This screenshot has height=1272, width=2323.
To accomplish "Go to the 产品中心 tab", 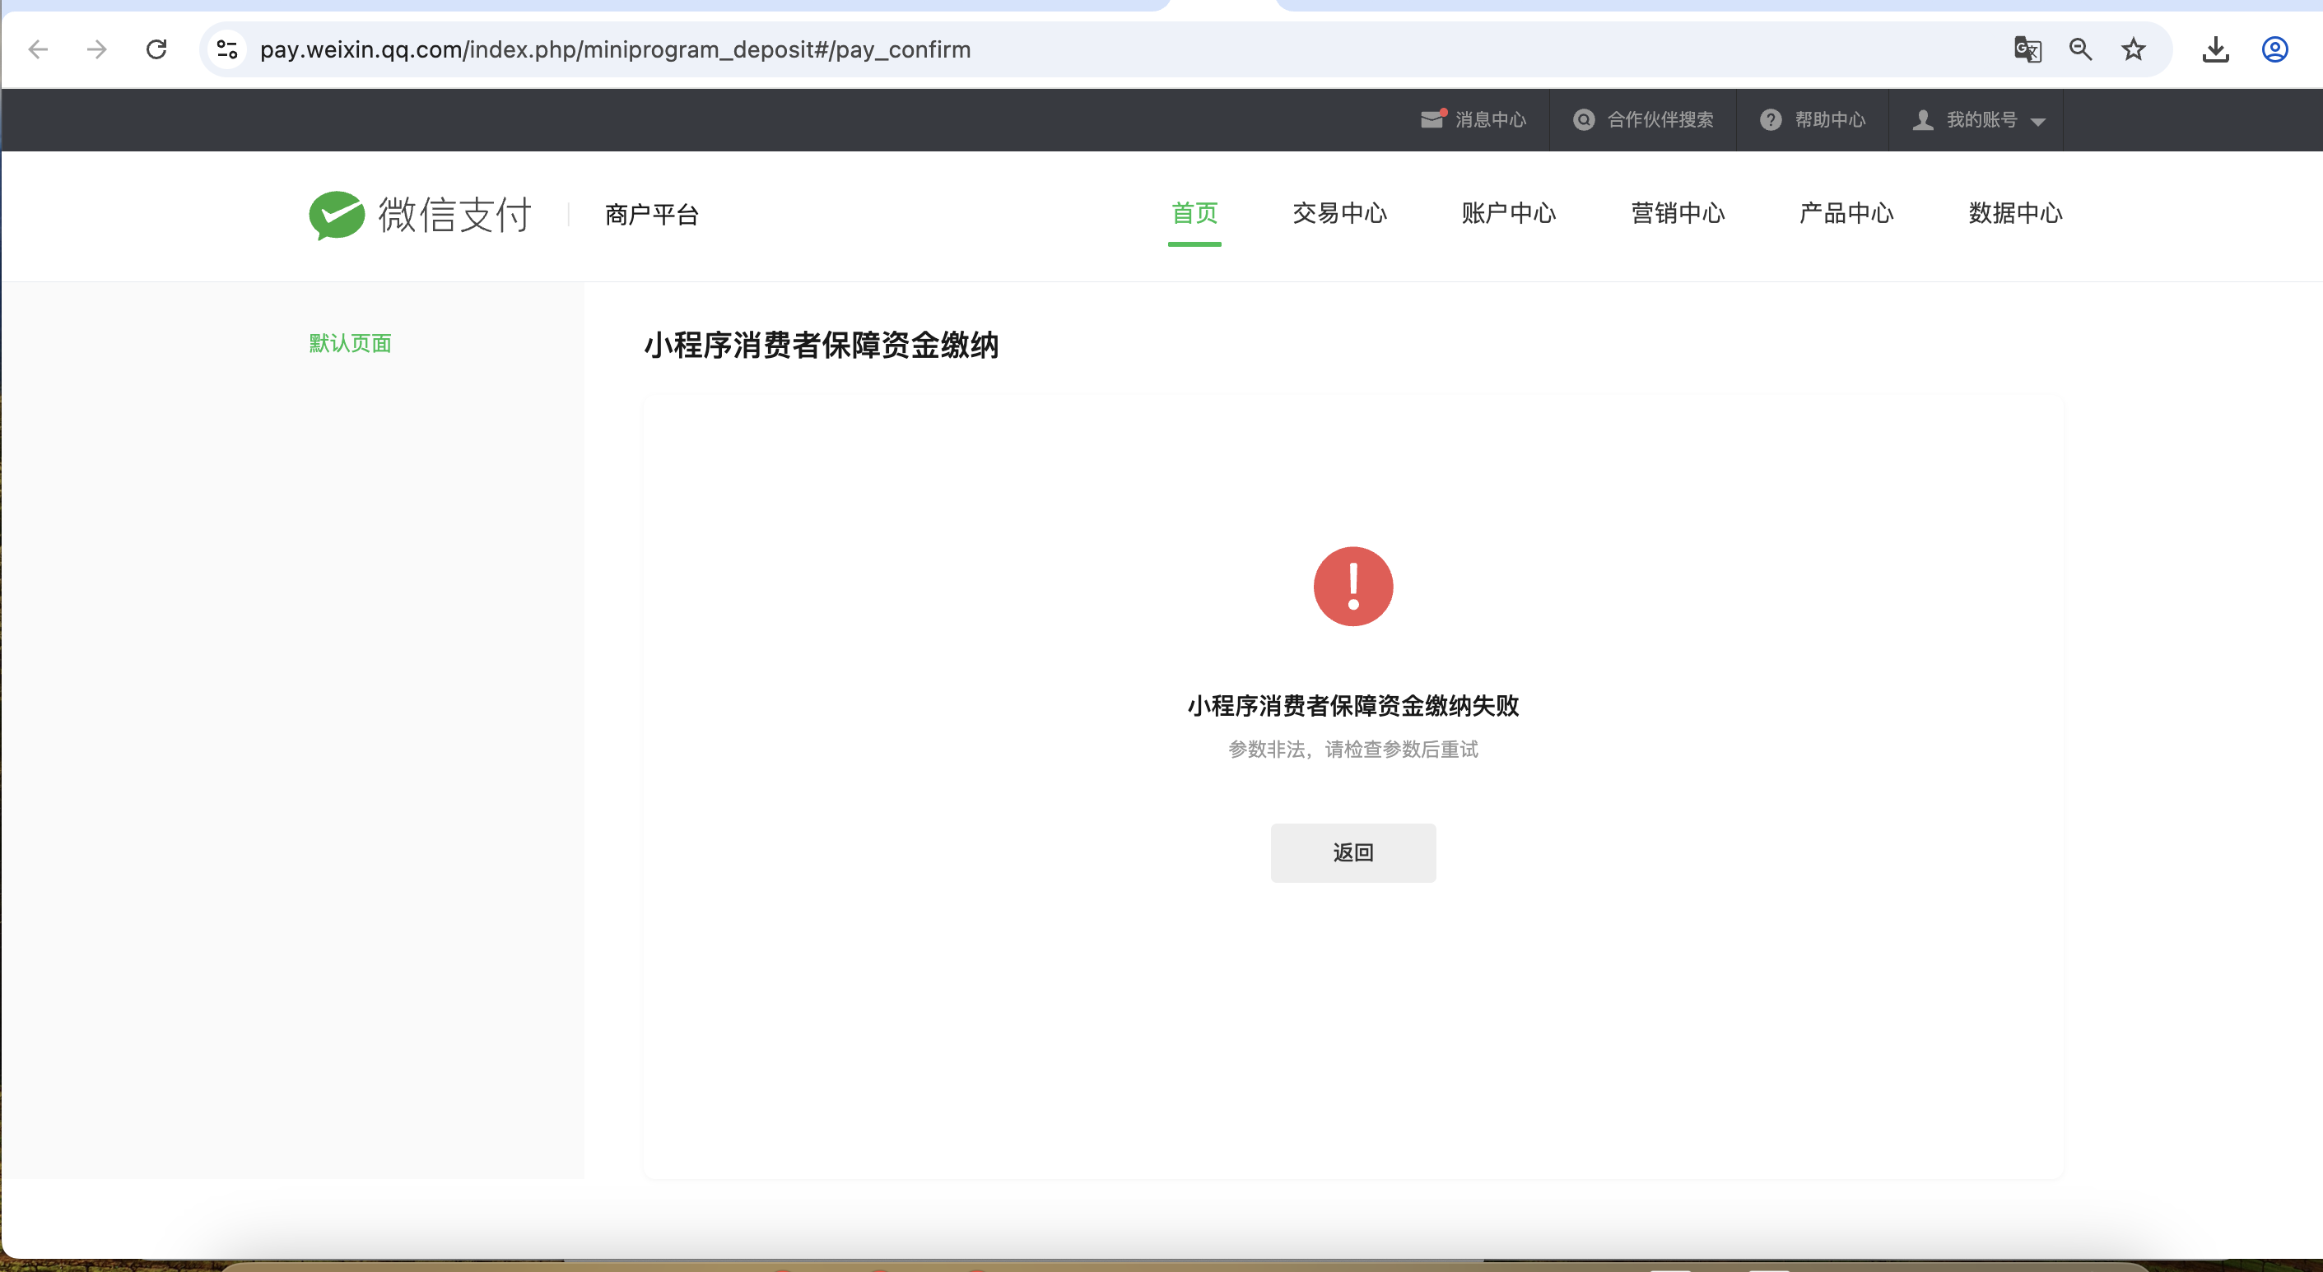I will point(1846,214).
